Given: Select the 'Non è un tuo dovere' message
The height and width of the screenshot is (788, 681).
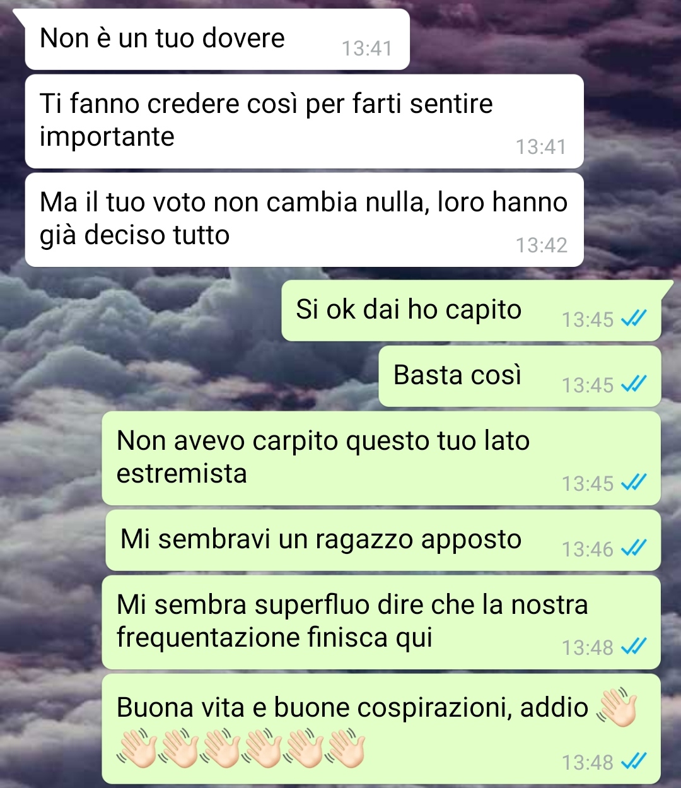Looking at the screenshot, I should pos(217,39).
